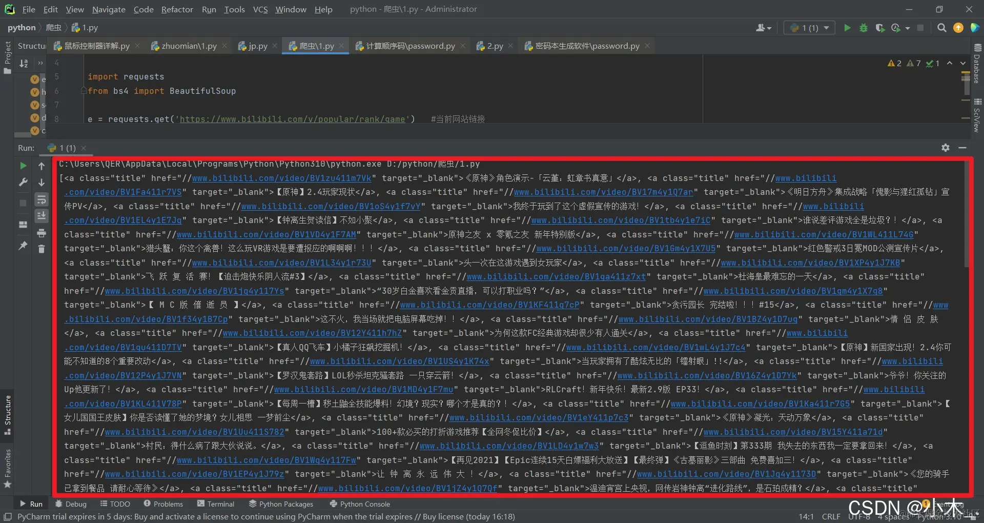Hide the Run tool window with minus icon
This screenshot has height=523, width=984.
[x=962, y=148]
